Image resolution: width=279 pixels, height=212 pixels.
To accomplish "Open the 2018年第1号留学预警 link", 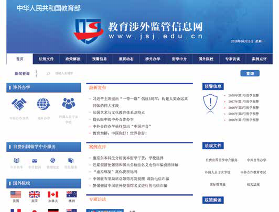I will click(243, 95).
